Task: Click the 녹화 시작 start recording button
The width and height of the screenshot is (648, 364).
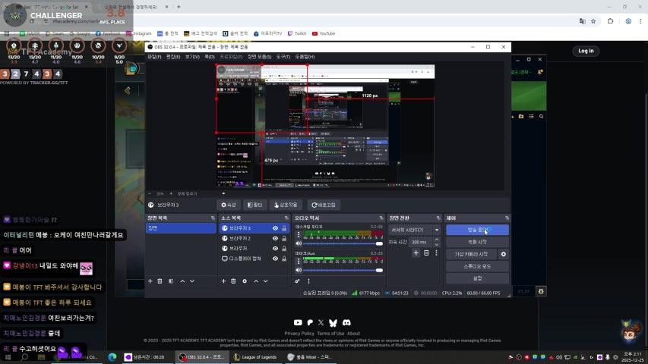Action: pyautogui.click(x=477, y=242)
